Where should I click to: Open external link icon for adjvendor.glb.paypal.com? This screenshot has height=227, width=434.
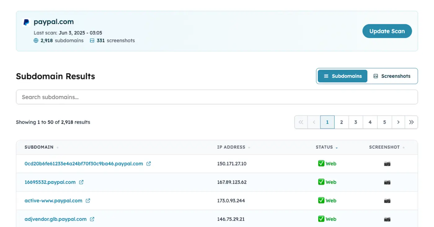click(x=92, y=219)
